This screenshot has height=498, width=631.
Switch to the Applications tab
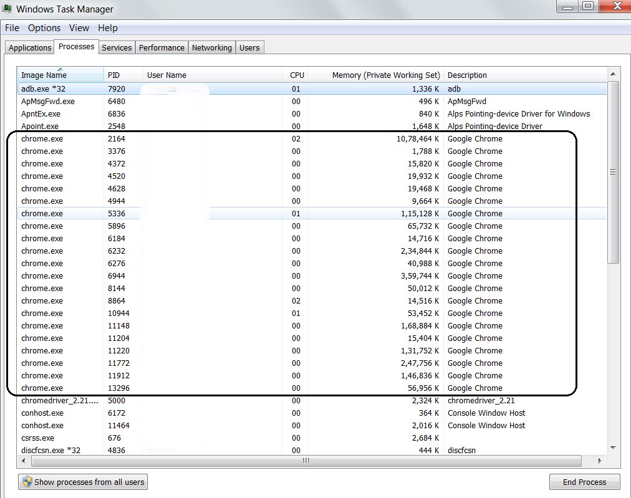point(30,48)
